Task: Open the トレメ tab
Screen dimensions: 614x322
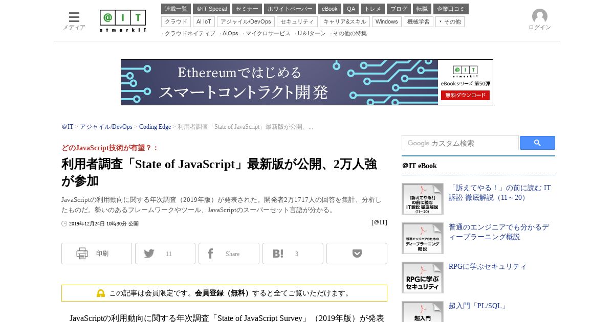Action: tap(372, 9)
